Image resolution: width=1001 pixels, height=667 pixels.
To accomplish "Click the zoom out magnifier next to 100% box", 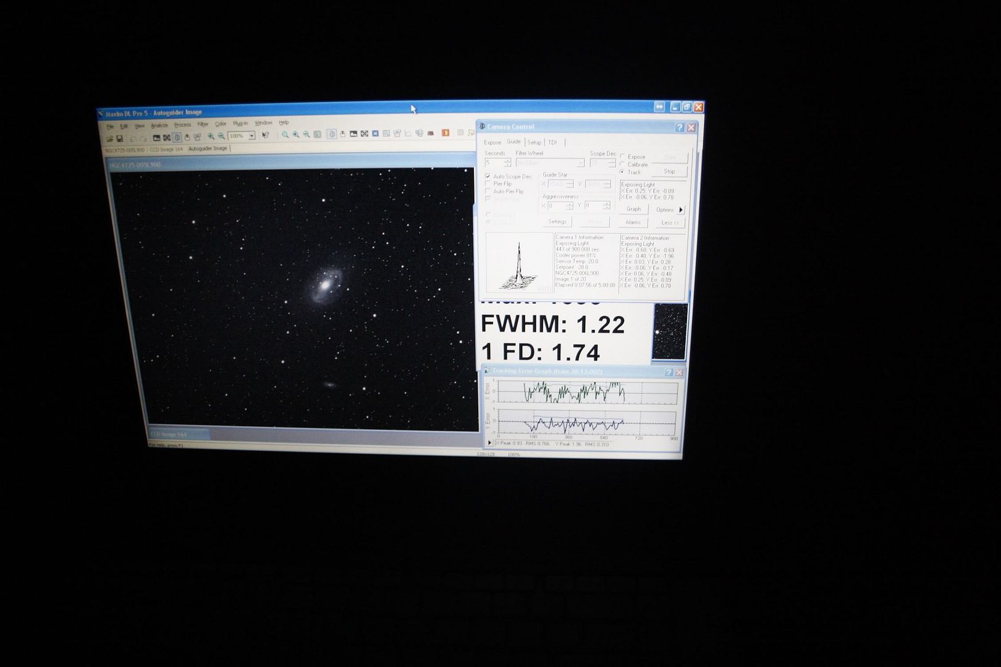I will tap(221, 136).
